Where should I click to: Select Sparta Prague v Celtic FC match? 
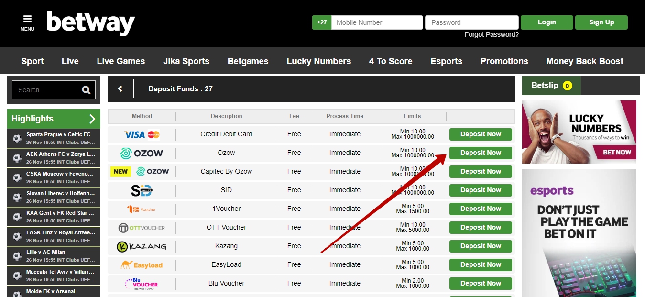pyautogui.click(x=54, y=139)
